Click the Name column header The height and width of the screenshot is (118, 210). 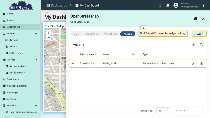coord(106,55)
